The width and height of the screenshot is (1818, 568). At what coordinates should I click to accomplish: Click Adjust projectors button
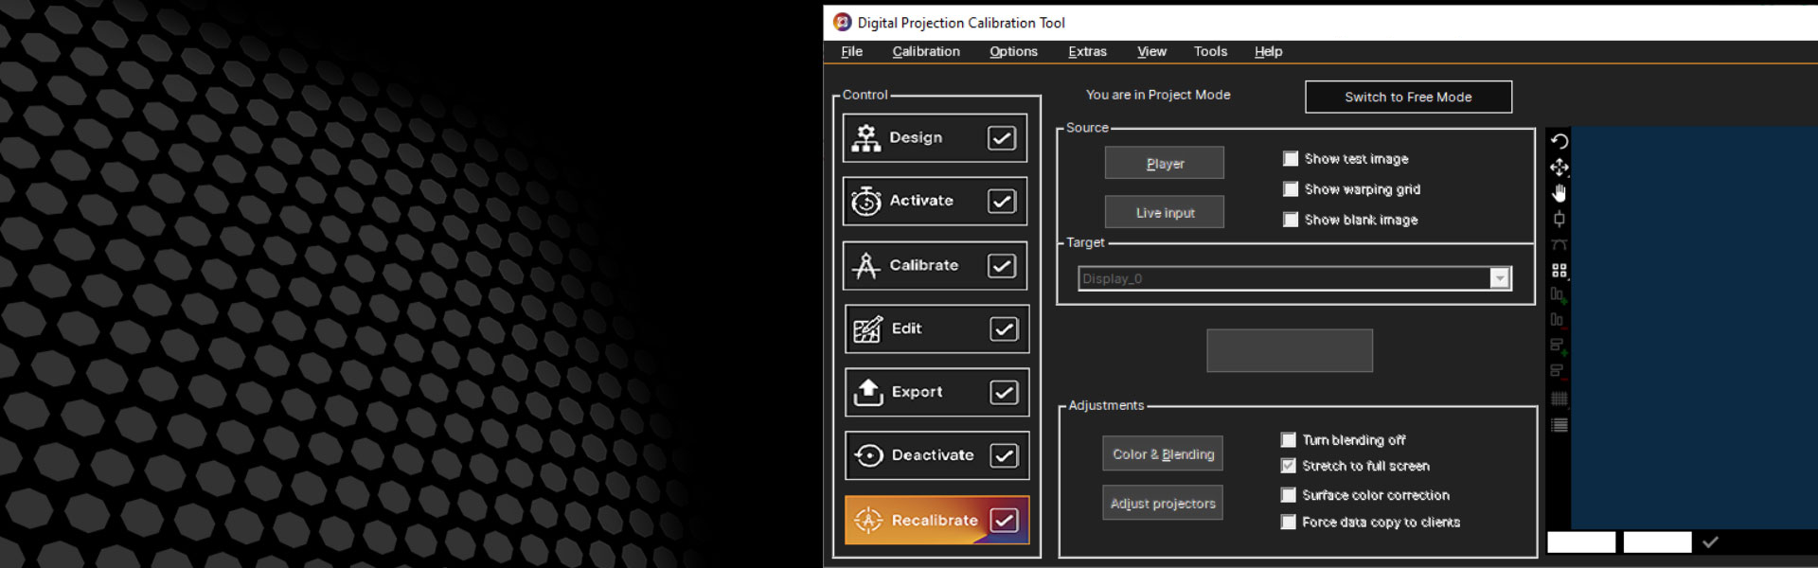tap(1163, 503)
